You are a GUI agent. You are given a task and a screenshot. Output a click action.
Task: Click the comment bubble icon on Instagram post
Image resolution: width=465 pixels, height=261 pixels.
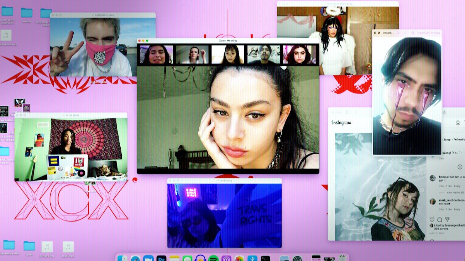click(440, 220)
